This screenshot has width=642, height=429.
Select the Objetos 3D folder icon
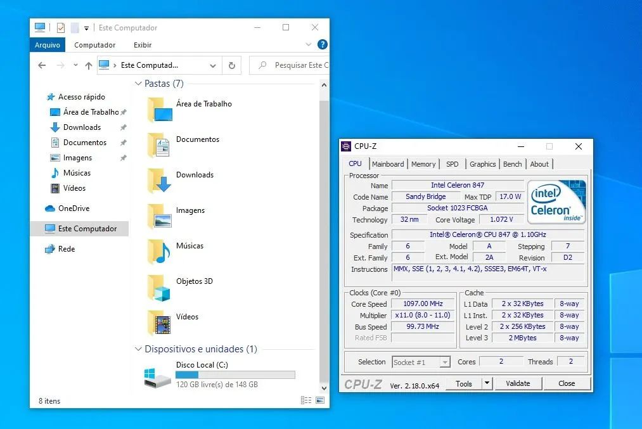coord(159,287)
